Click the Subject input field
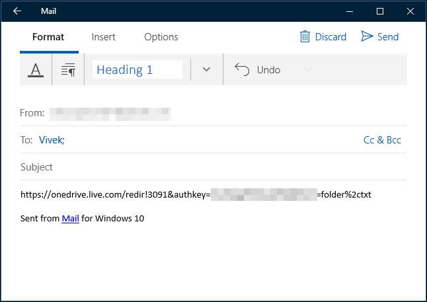 click(x=213, y=167)
